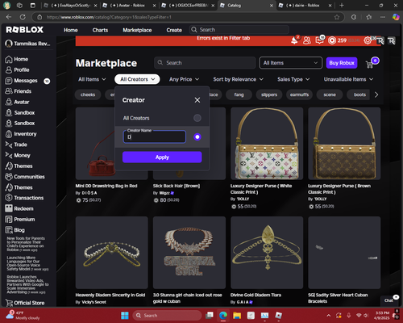Open the Robux balance icon
403x323 pixels.
(332, 40)
